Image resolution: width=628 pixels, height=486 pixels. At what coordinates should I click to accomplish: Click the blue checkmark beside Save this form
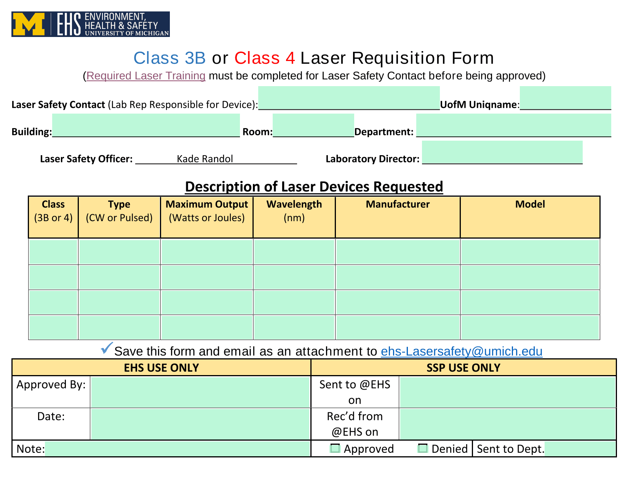point(107,348)
